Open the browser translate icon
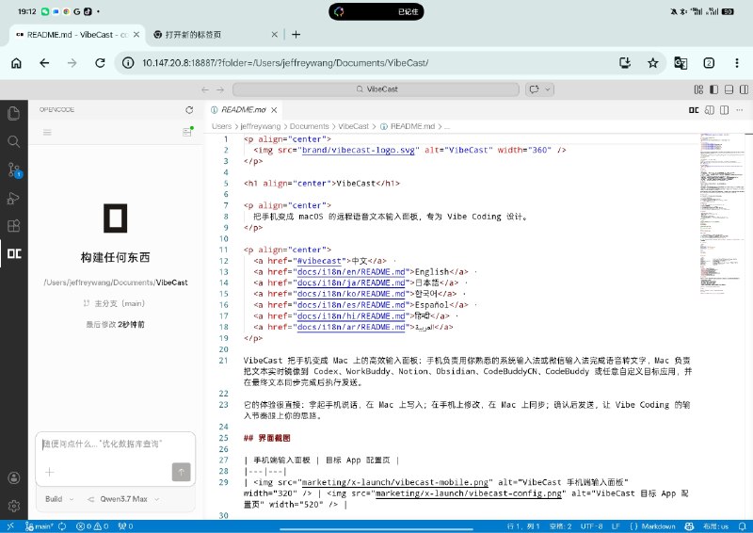Image resolution: width=753 pixels, height=533 pixels. 681,63
